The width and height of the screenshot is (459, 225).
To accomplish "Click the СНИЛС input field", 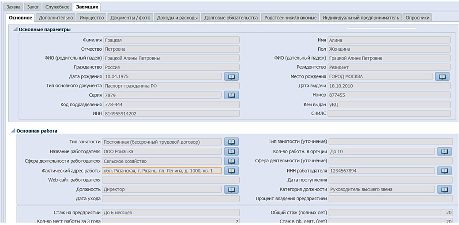I will pos(389,114).
